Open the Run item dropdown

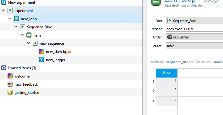[x=194, y=21]
